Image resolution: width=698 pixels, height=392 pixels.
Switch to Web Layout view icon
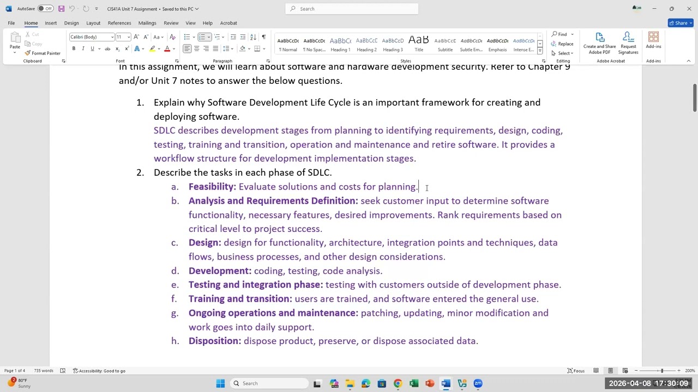[x=625, y=371]
